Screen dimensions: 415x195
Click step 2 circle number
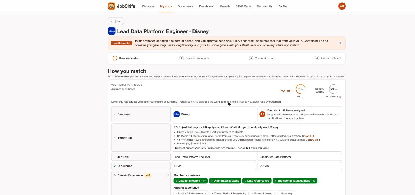182,58
